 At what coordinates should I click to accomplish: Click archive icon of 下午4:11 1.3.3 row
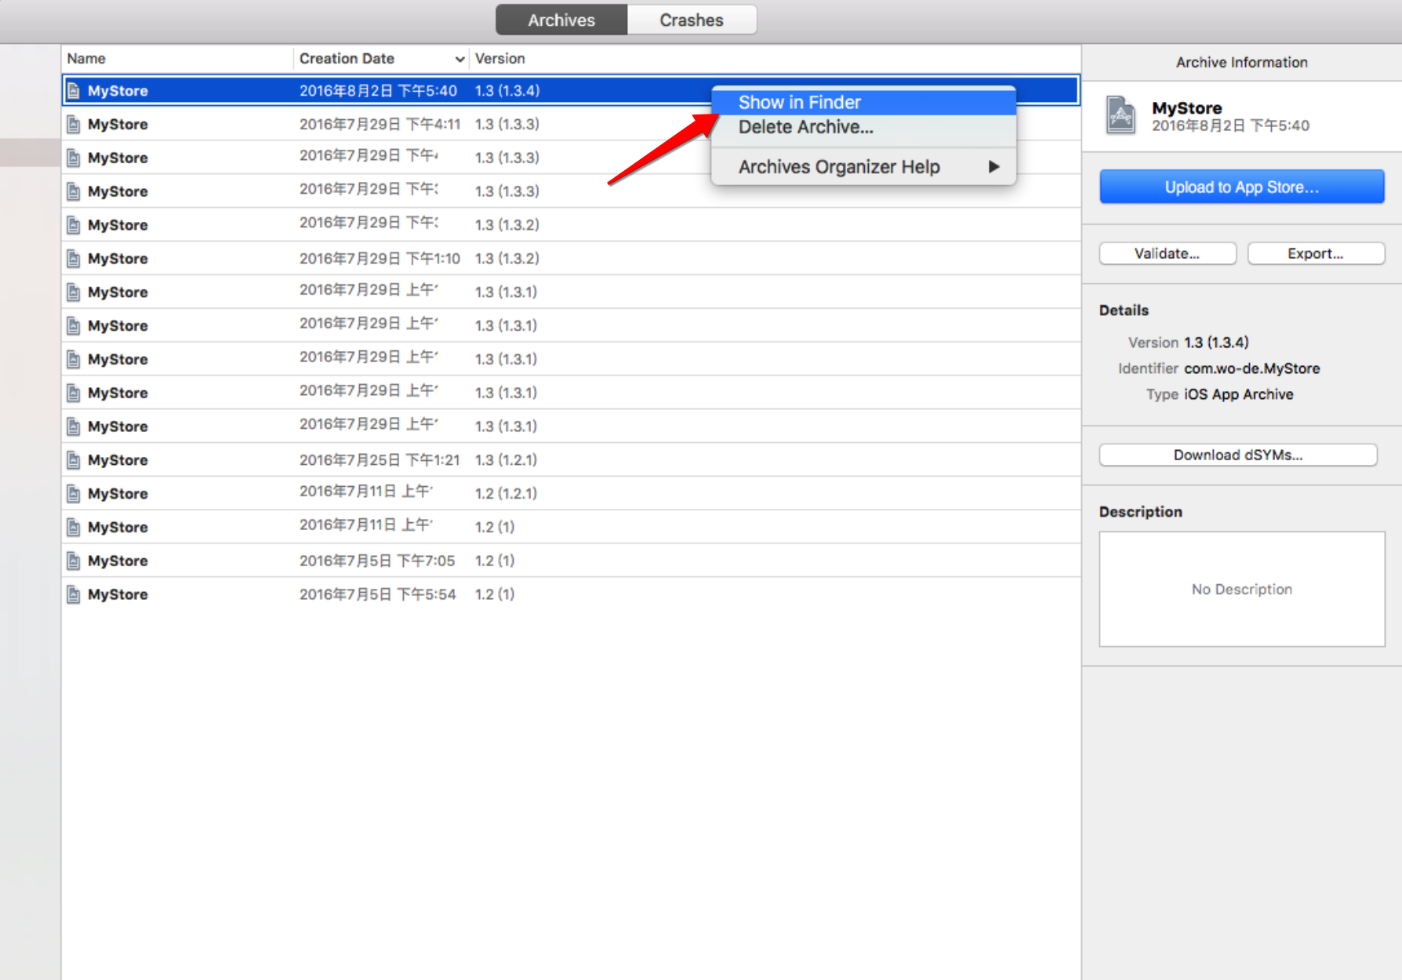click(x=74, y=125)
